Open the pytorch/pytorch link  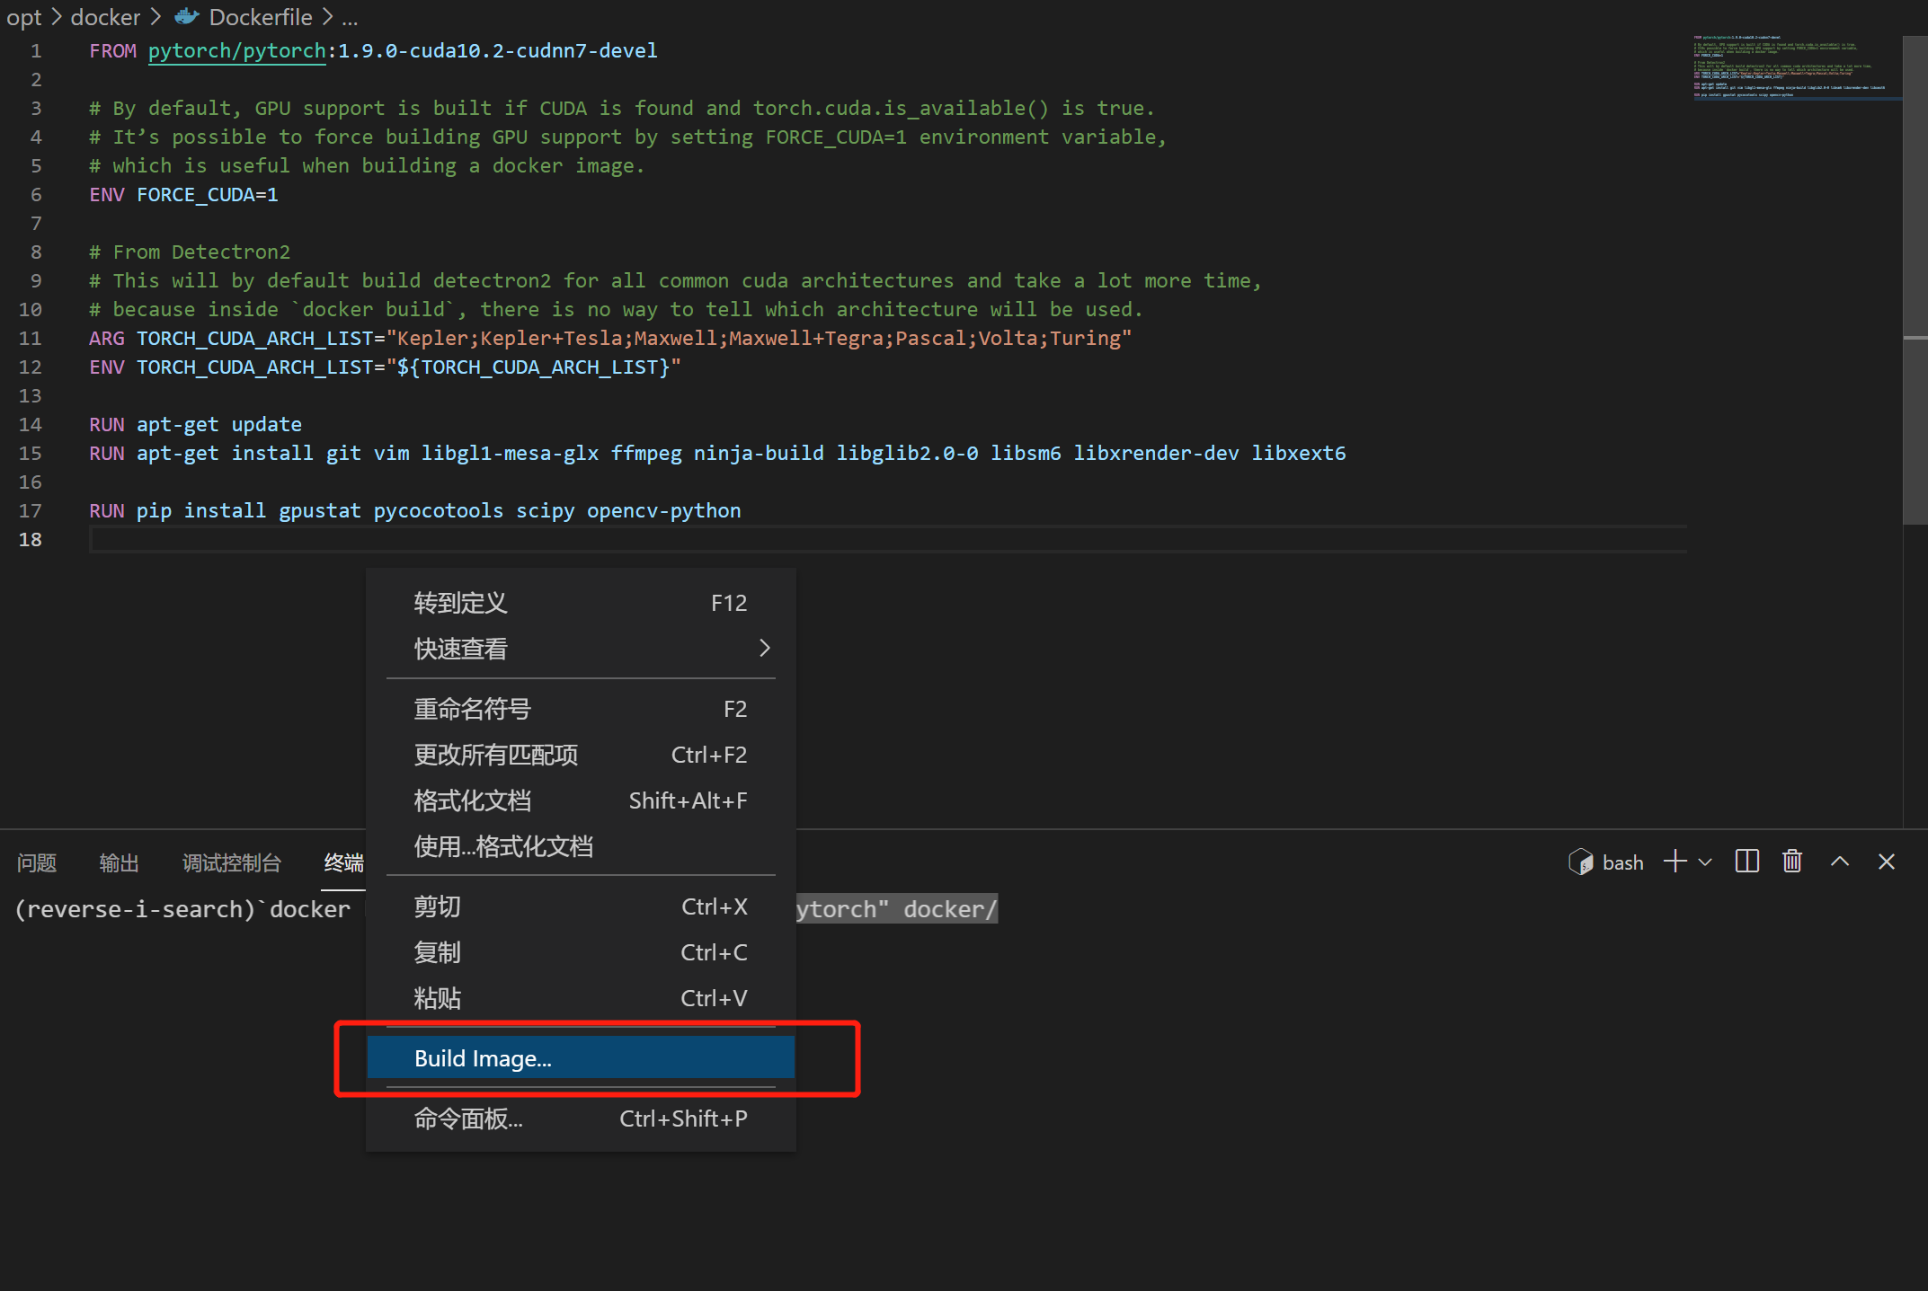pos(236,50)
